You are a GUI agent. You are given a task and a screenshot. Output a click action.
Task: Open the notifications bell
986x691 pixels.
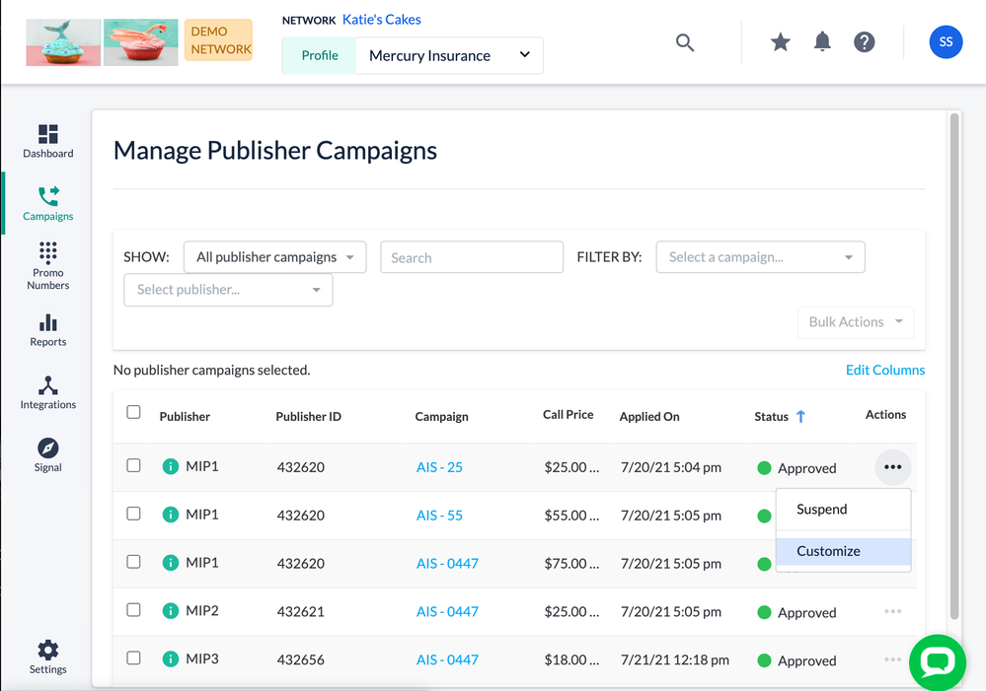822,42
